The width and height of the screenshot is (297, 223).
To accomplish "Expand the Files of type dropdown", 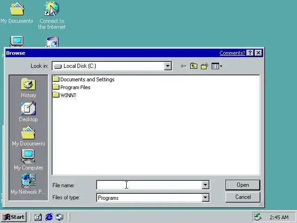I will point(205,198).
